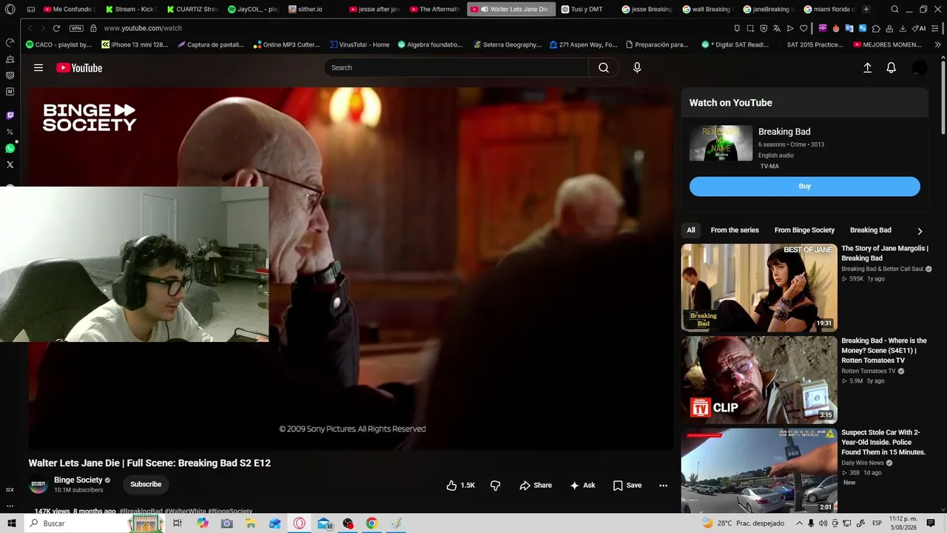Show hidden icons in the system tray
Viewport: 947px width, 533px height.
(799, 523)
